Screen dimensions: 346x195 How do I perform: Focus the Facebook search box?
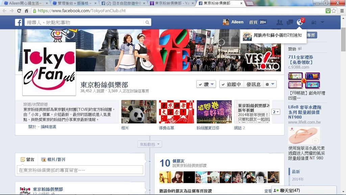click(84, 22)
